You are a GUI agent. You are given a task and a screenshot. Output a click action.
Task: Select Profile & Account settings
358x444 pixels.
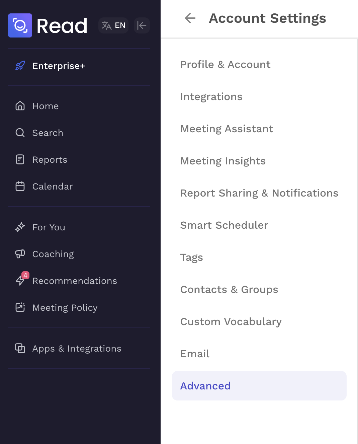225,65
